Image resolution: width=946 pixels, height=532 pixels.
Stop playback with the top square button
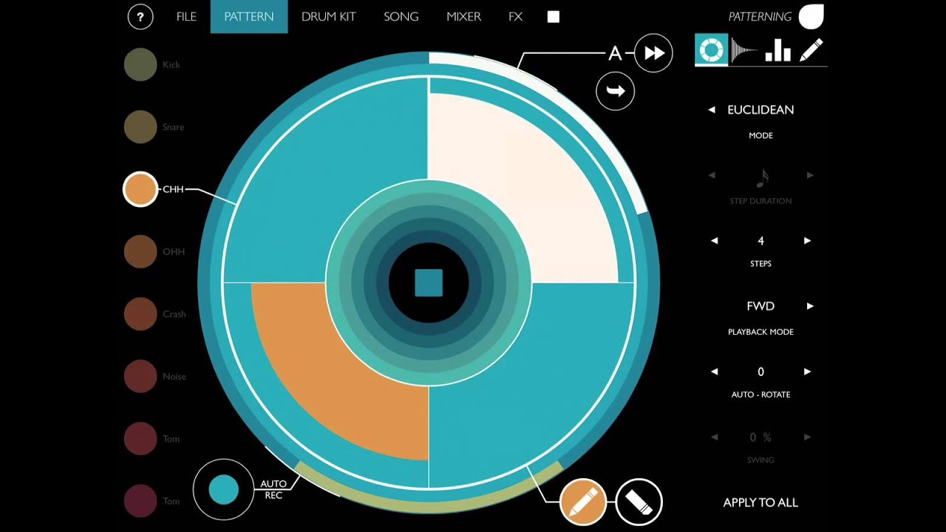[554, 16]
